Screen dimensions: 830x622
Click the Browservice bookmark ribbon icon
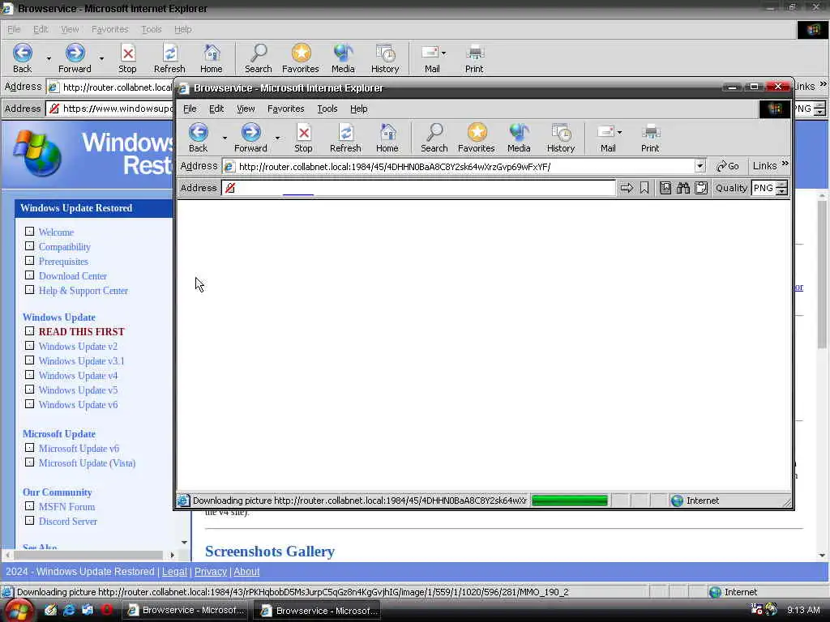click(x=644, y=188)
